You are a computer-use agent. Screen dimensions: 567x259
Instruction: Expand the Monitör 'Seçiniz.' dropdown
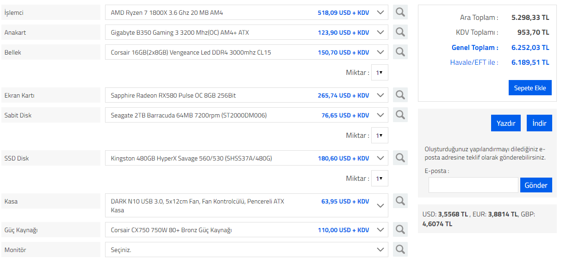380,250
